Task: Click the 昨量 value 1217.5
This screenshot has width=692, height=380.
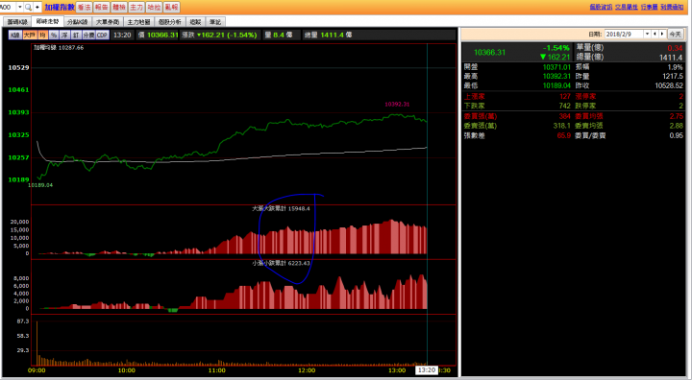Action: pos(673,76)
